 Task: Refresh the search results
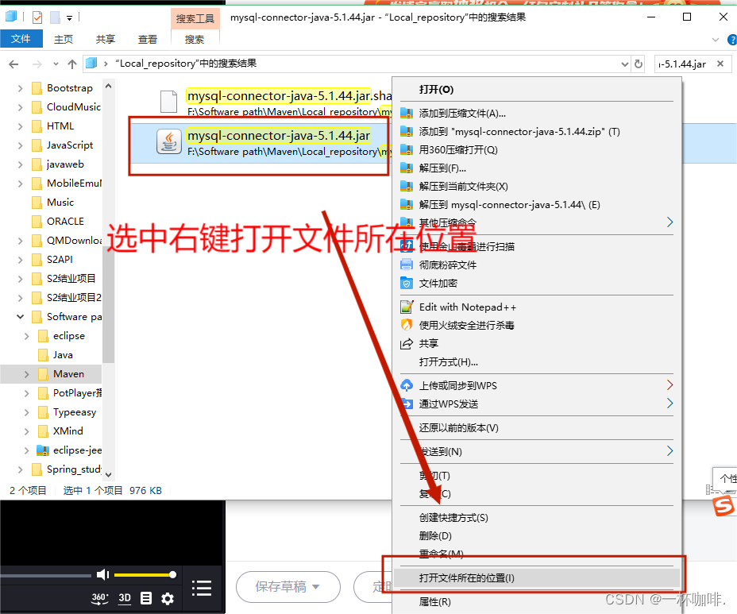[x=639, y=64]
